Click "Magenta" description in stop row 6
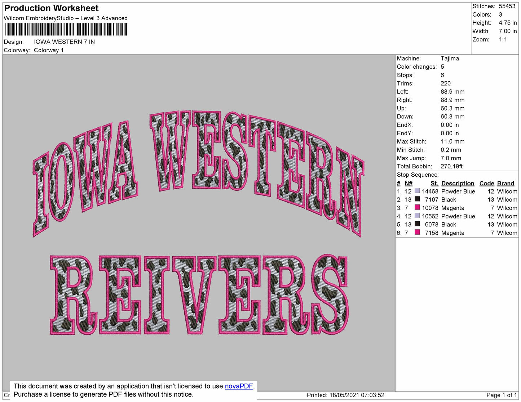 [x=453, y=233]
